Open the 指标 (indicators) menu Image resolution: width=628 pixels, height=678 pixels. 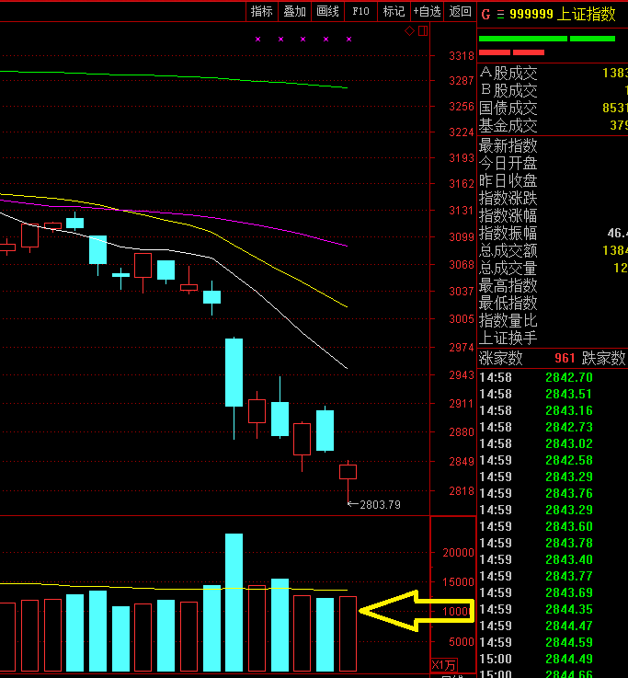click(262, 11)
